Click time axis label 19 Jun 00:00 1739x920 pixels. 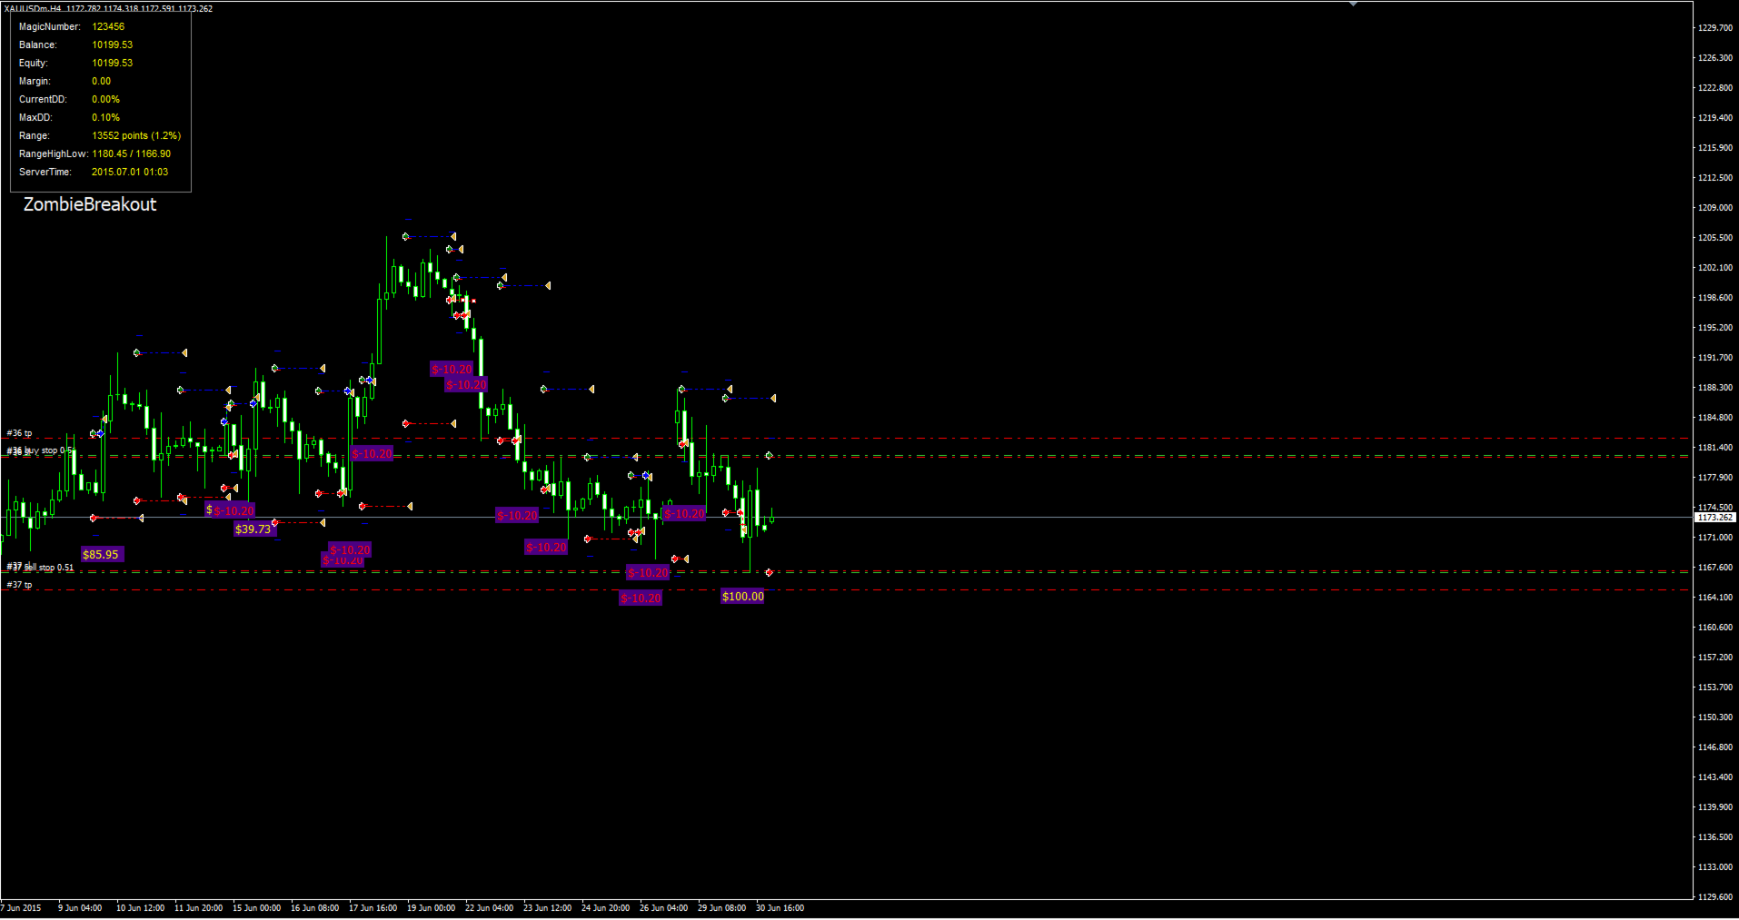[432, 907]
